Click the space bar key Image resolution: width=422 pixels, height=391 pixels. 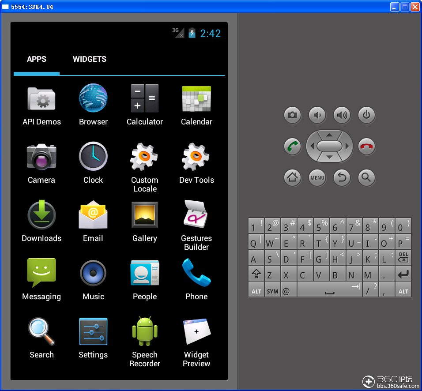pos(329,289)
